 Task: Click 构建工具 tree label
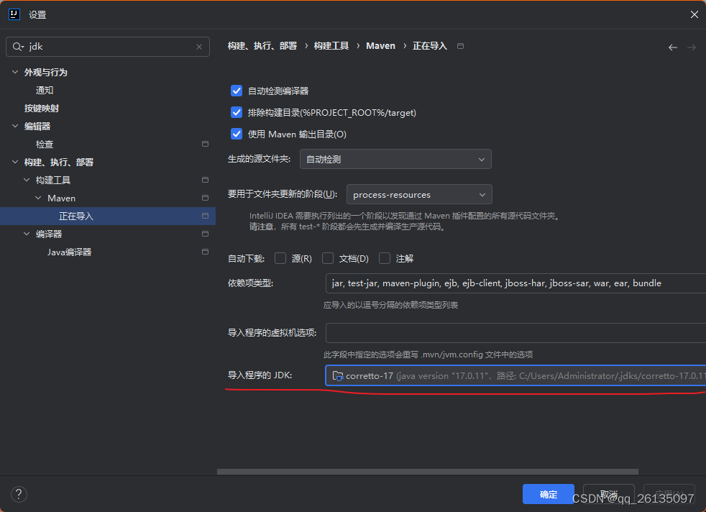(53, 180)
